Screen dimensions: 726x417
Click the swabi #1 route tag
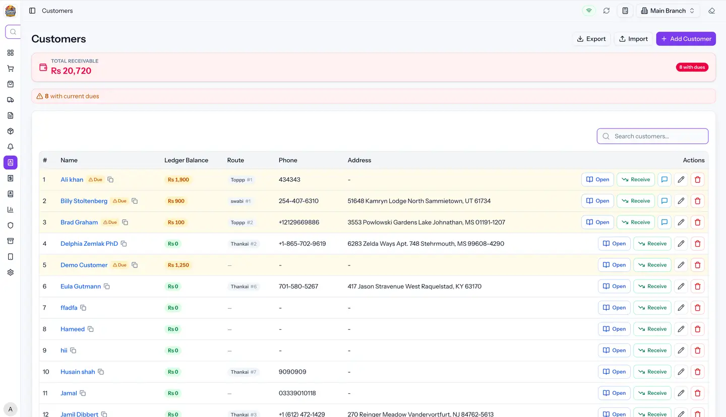(x=240, y=201)
